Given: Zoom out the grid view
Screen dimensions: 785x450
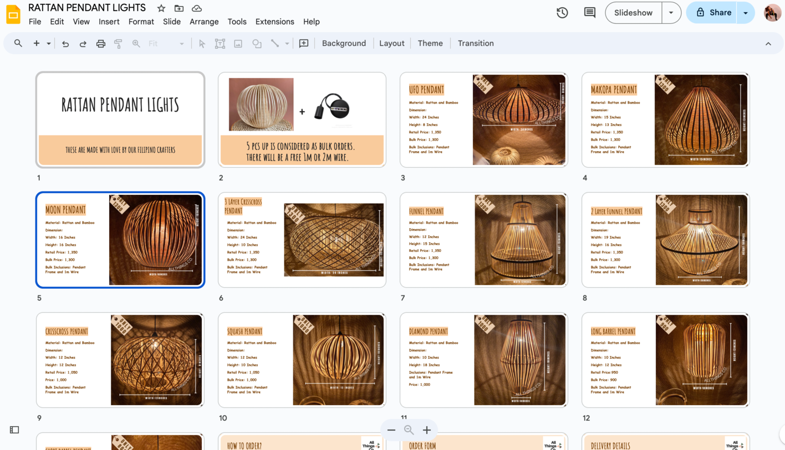Looking at the screenshot, I should tap(391, 430).
